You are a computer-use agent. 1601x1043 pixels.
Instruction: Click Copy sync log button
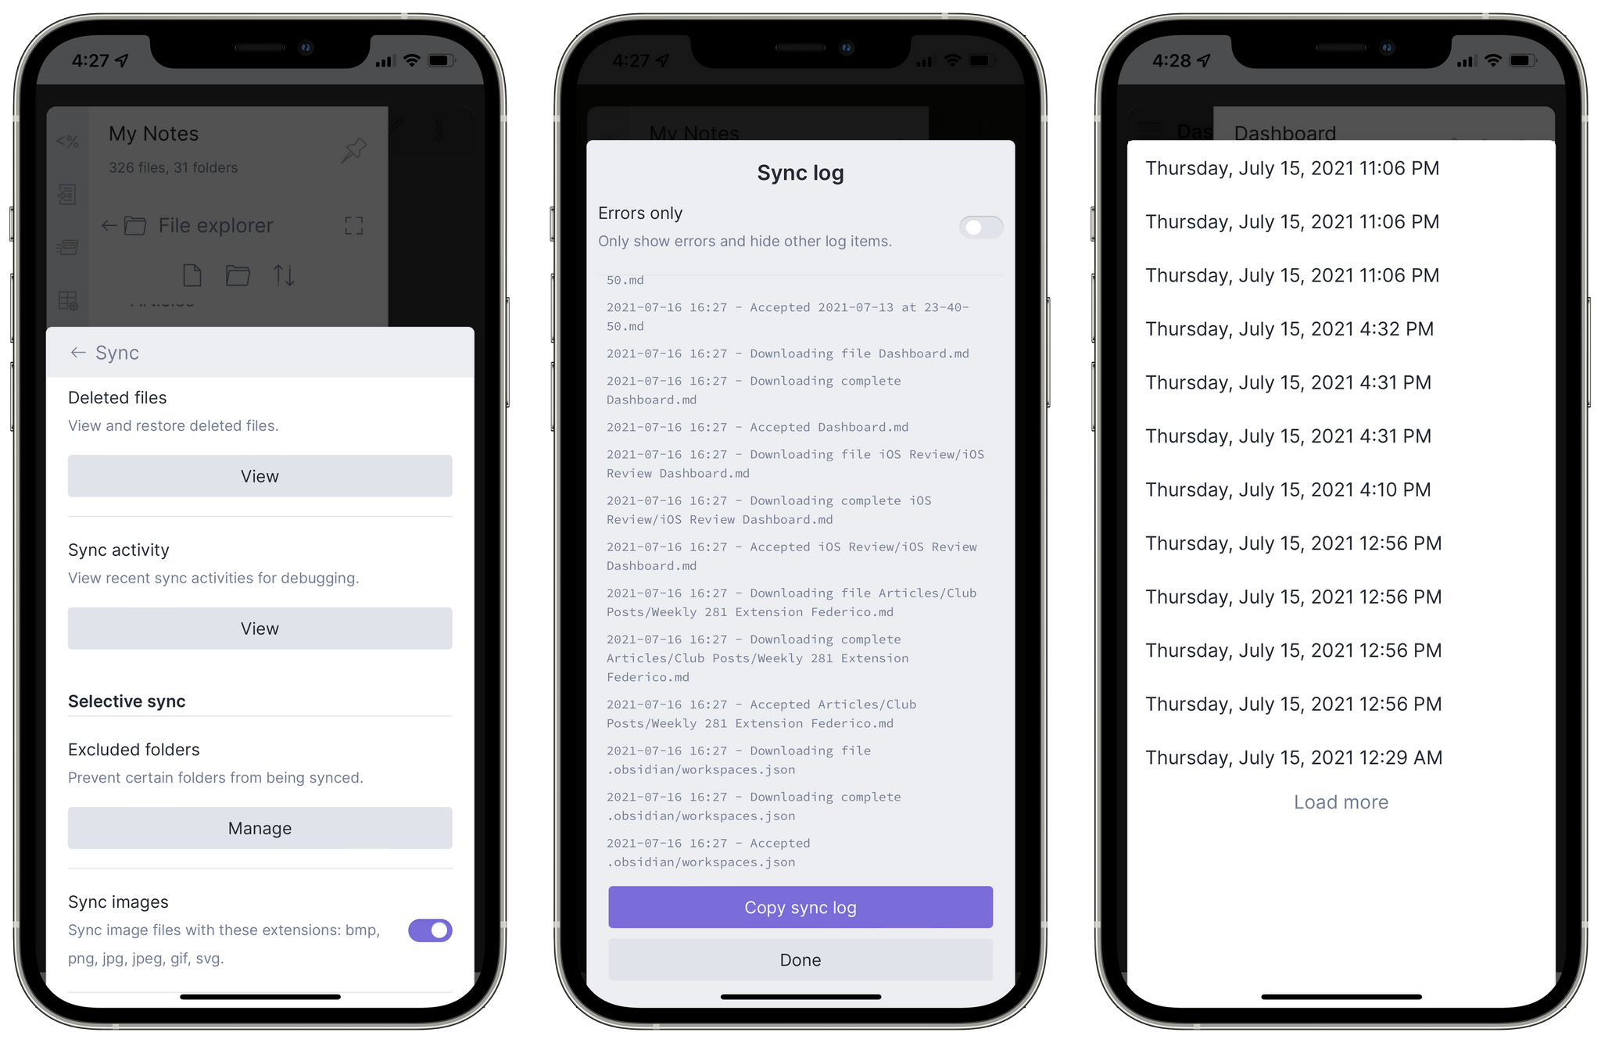pos(800,906)
